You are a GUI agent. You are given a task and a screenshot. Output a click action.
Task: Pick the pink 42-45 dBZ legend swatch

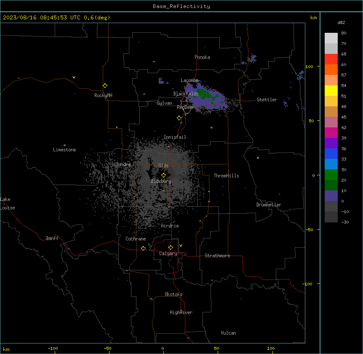pyautogui.click(x=331, y=122)
